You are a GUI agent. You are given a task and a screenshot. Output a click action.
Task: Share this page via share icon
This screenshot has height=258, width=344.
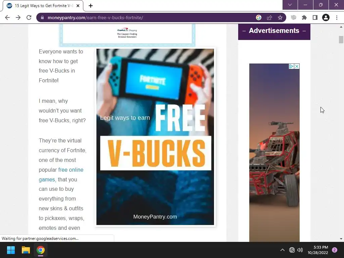(269, 17)
